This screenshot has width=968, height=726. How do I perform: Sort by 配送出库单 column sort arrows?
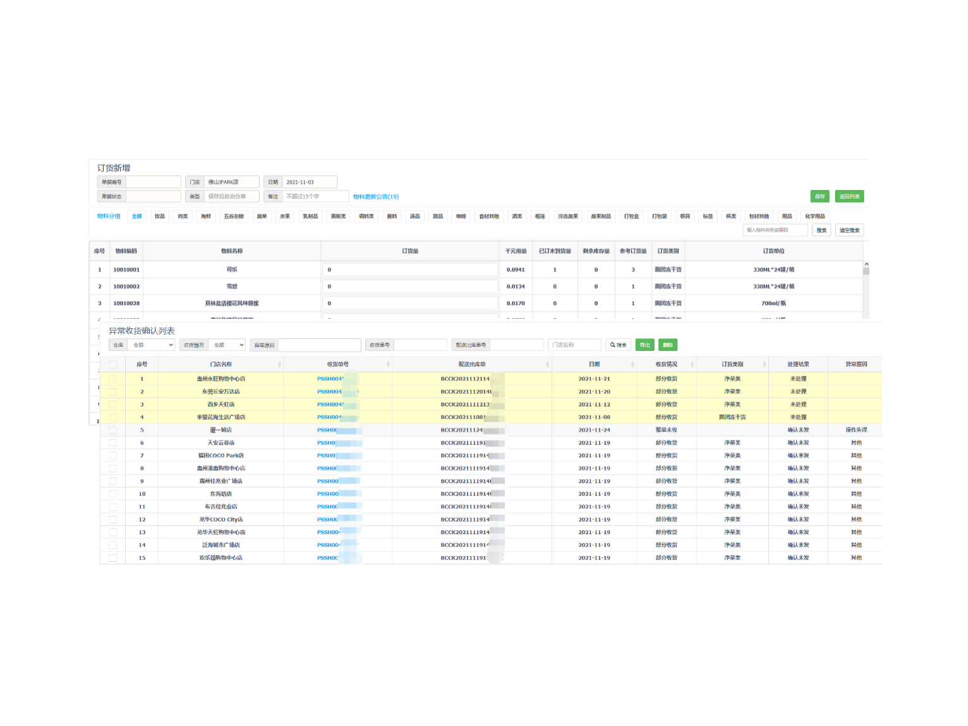[x=547, y=364]
